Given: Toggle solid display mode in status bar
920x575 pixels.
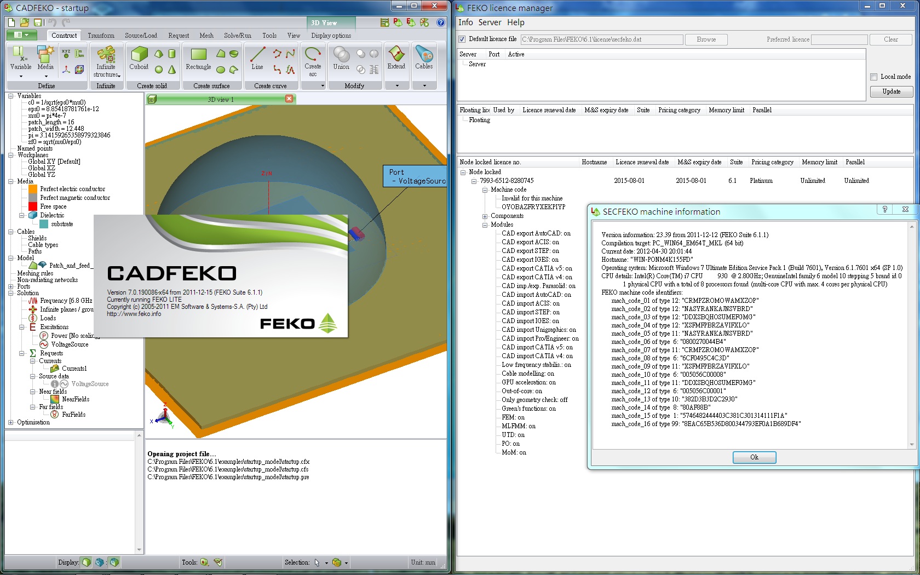Looking at the screenshot, I should [87, 562].
